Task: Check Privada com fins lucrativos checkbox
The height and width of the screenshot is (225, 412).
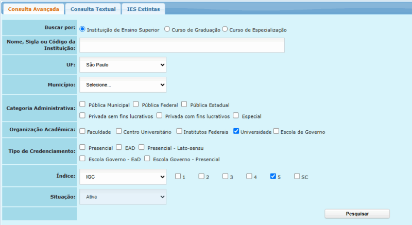Action: pyautogui.click(x=160, y=115)
